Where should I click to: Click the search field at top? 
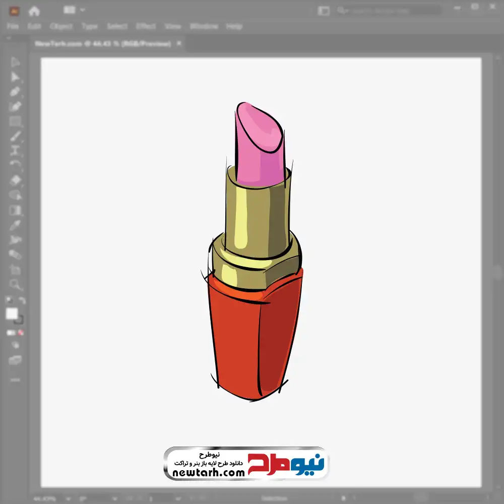pyautogui.click(x=388, y=10)
